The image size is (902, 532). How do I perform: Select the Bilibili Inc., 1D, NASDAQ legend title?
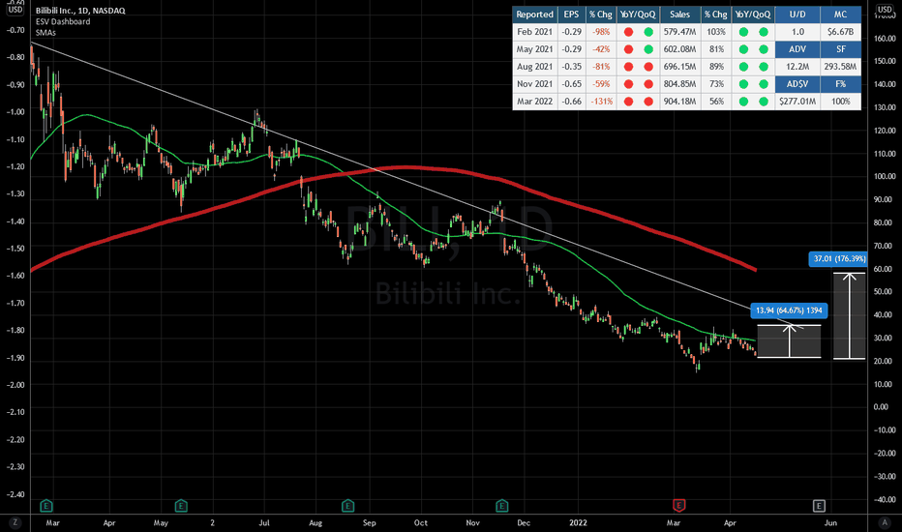[x=80, y=11]
